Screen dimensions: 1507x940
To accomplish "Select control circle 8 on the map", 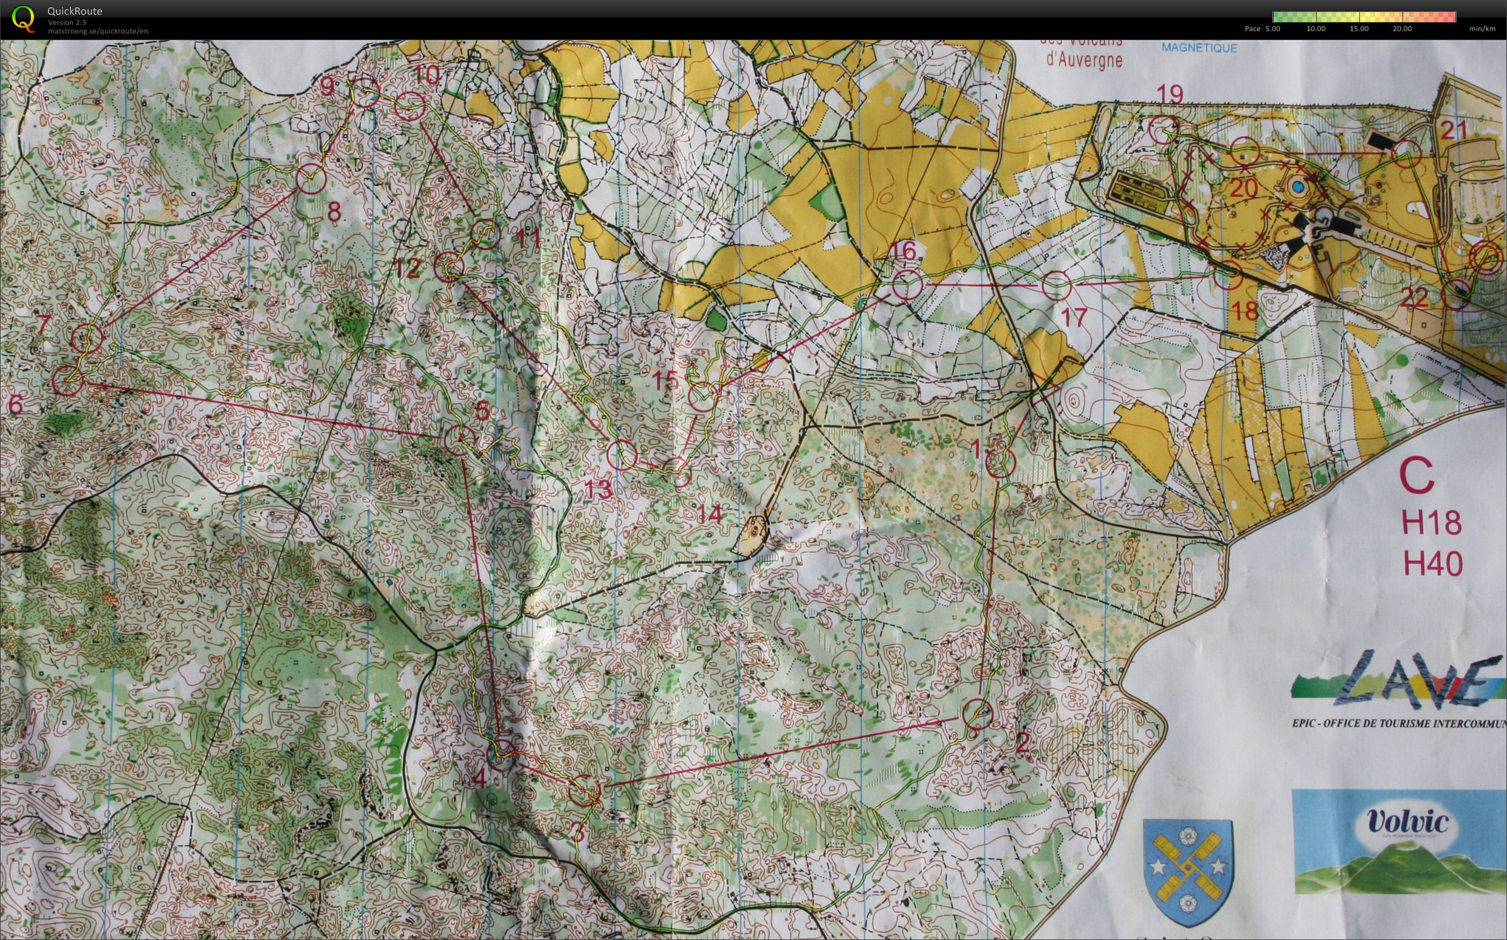I will [311, 180].
